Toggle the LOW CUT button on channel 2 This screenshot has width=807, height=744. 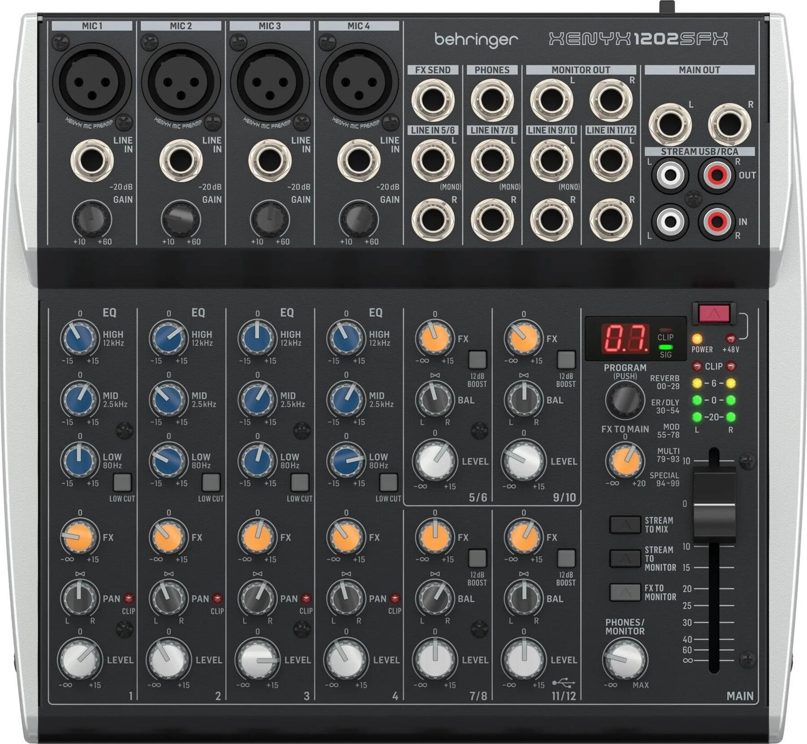coord(211,483)
